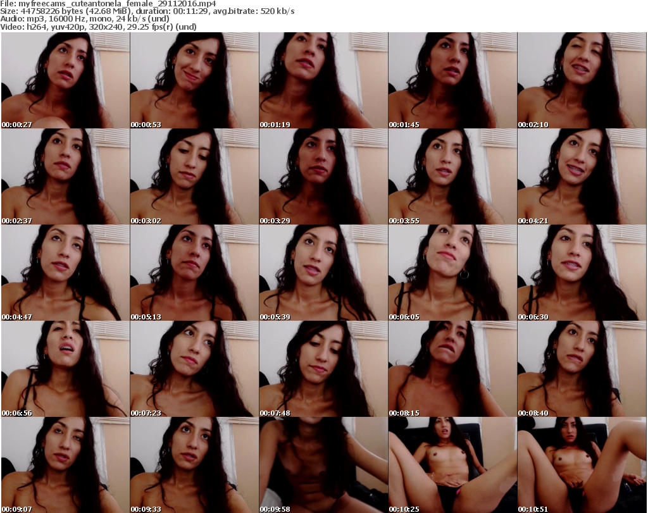Select the last thumbnail stamped 00:10:51
Screen dimensions: 648x513
tap(582, 465)
